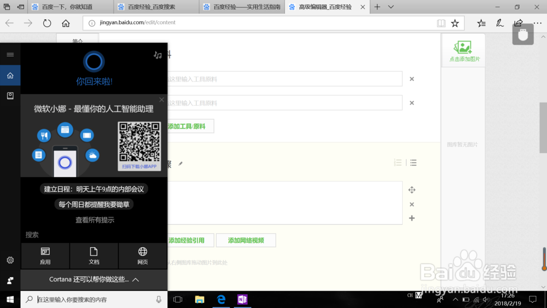Click 添加工具/原料 button

coord(190,126)
